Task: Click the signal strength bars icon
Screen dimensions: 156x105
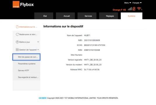Action: coord(130,9)
